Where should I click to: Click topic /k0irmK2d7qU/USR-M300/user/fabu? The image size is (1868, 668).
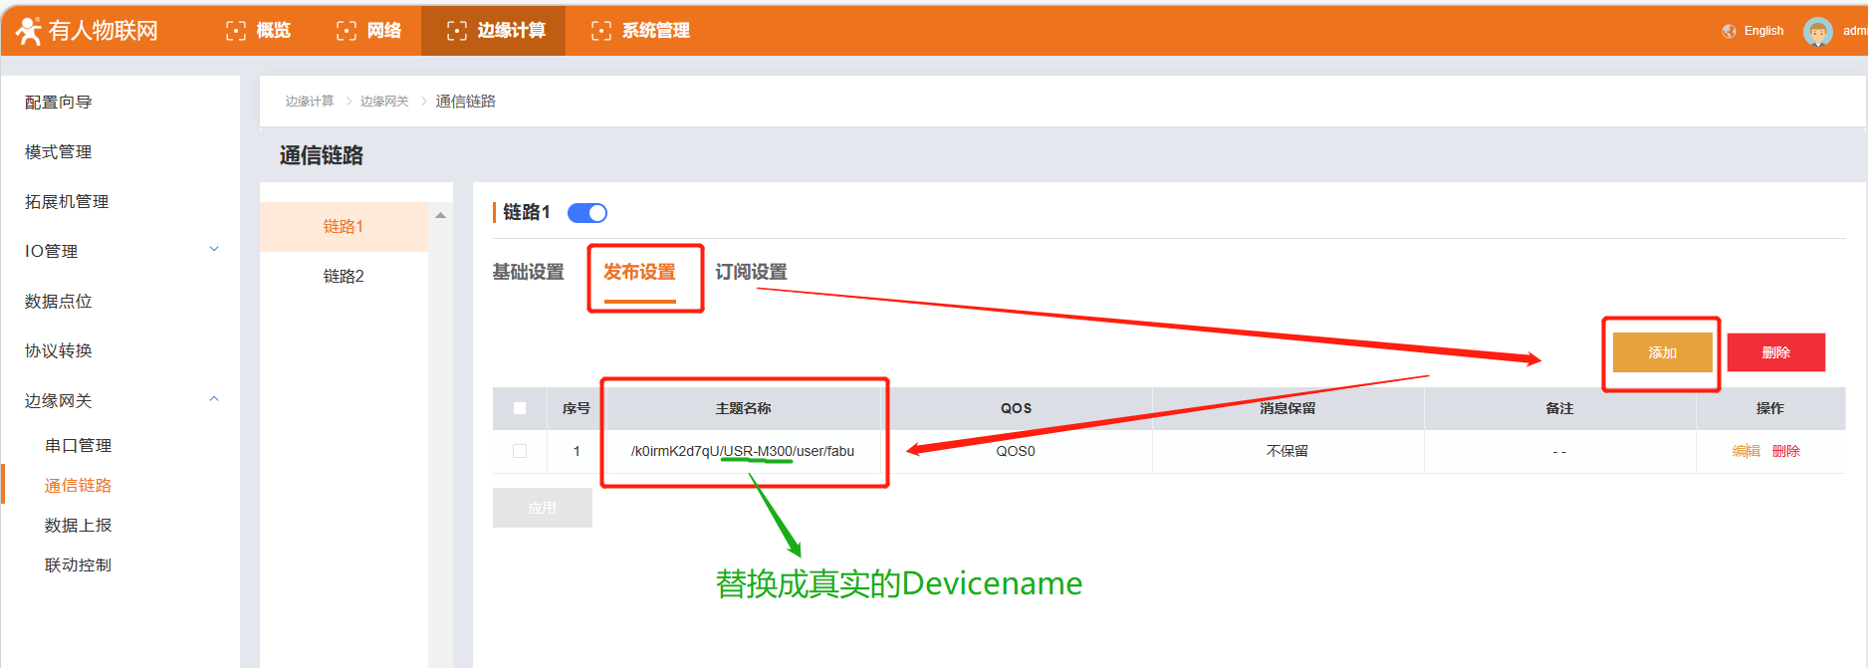[743, 451]
